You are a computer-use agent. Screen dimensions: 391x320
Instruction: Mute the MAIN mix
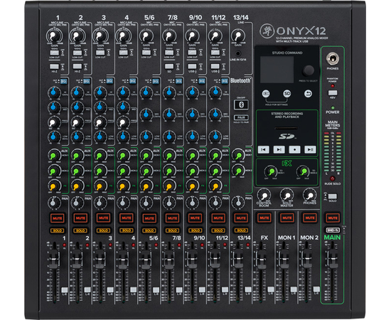pos(333,218)
